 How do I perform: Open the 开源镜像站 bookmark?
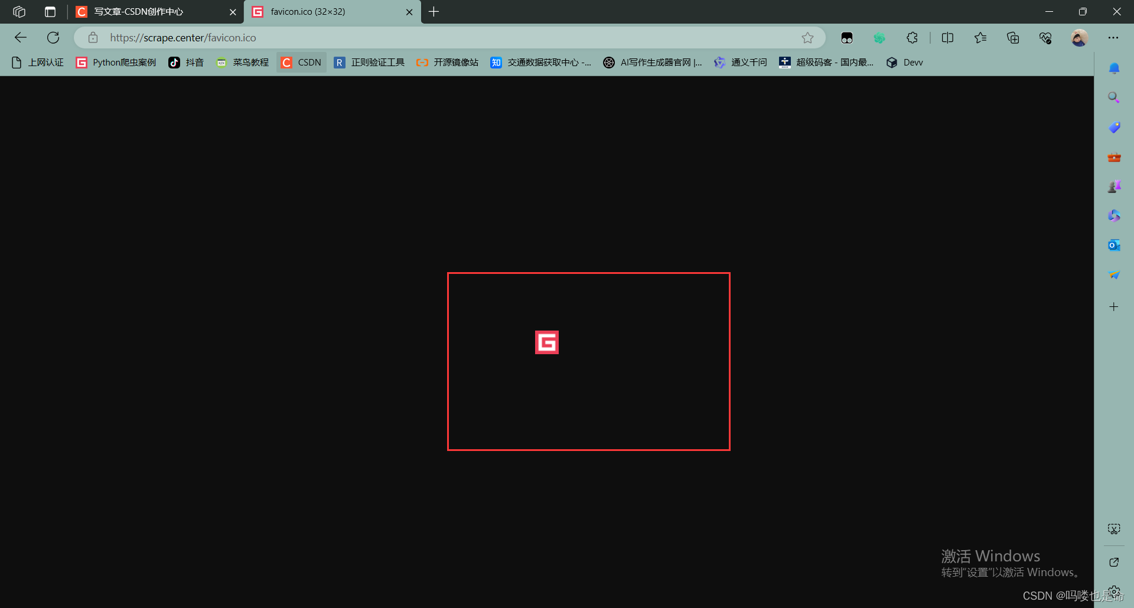(447, 63)
